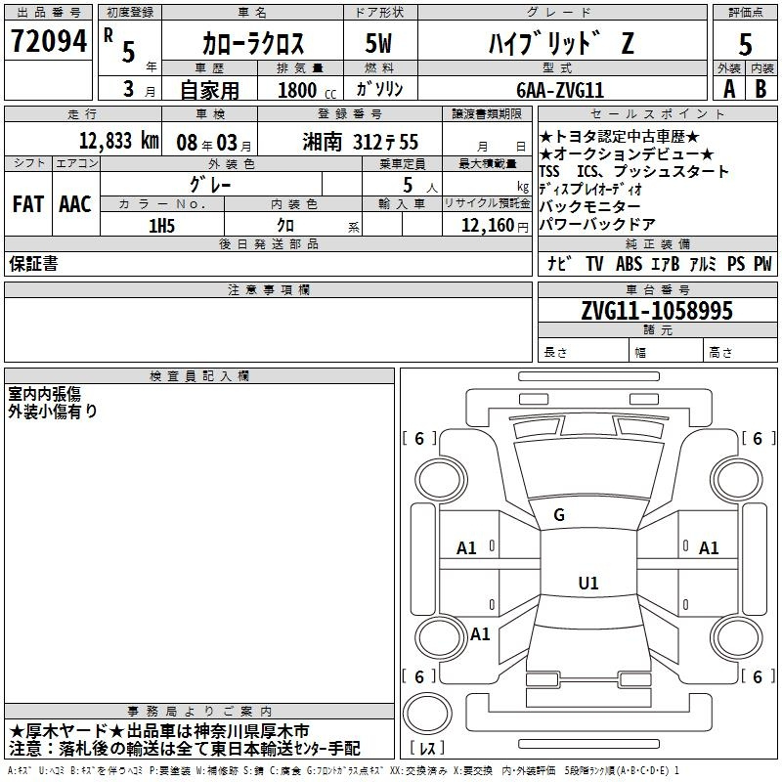This screenshot has height=782, width=782.
Task: Click lot number 72094
Action: tap(48, 41)
